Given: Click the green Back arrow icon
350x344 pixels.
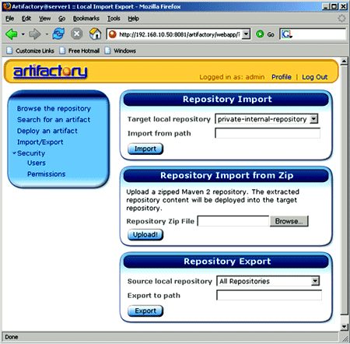Looking at the screenshot, I should click(11, 34).
